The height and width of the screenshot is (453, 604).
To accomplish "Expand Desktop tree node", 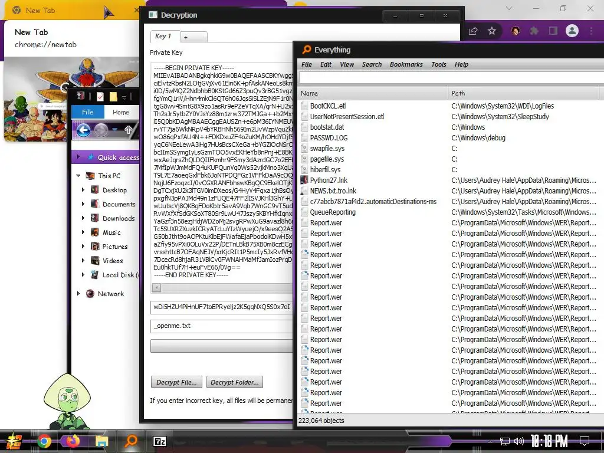I will tap(83, 189).
